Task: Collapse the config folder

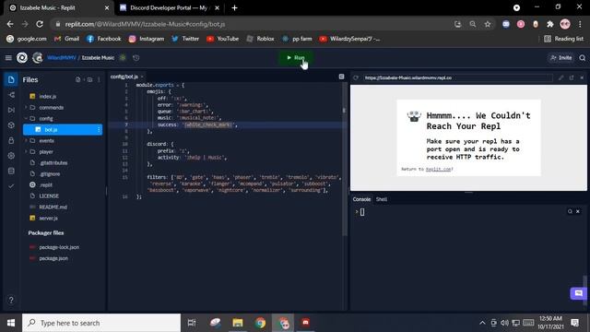Action: coord(46,119)
